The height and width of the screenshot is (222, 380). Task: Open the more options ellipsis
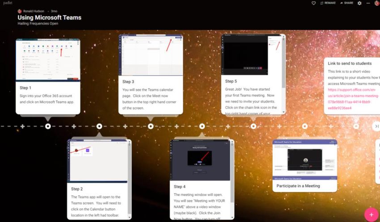(368, 3)
